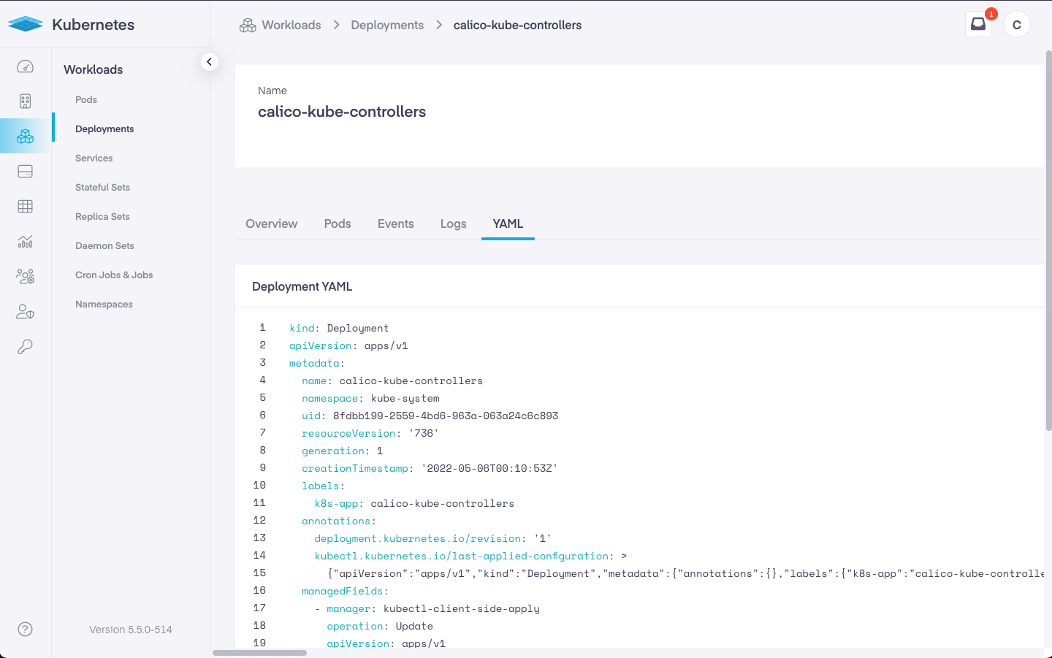Viewport: 1052px width, 658px height.
Task: Click the horizontal scrollbar below YAML
Action: pyautogui.click(x=259, y=653)
